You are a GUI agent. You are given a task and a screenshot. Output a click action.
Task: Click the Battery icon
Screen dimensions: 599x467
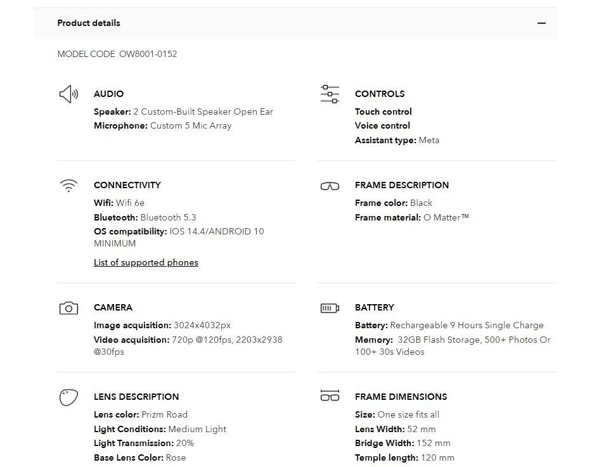point(330,309)
